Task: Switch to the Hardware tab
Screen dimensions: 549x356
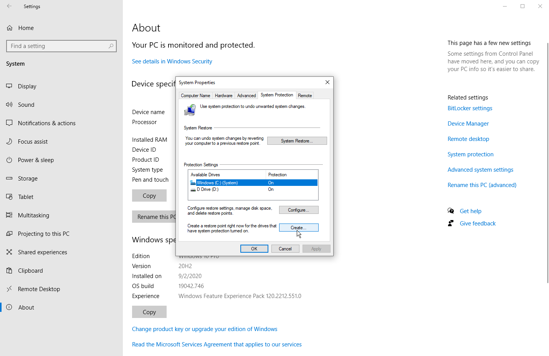Action: click(223, 96)
